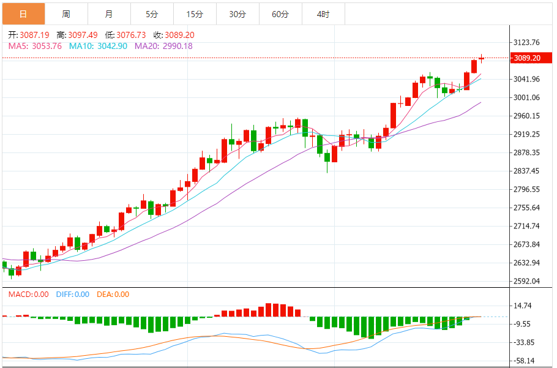
Task: Switch to the weekly 周 tab
Action: click(x=67, y=14)
